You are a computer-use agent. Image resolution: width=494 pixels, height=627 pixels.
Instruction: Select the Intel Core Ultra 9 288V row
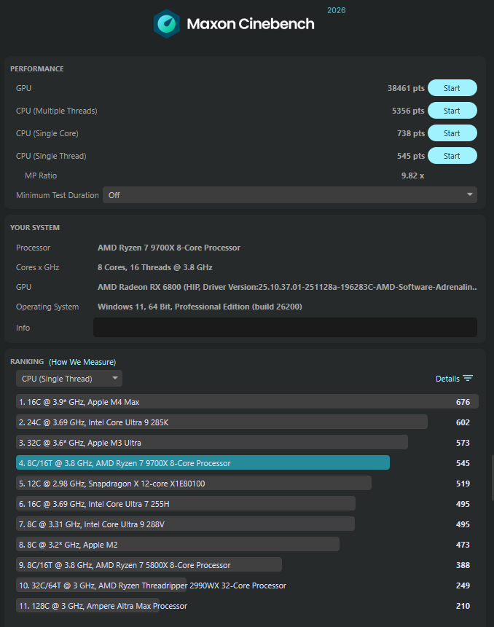point(185,524)
